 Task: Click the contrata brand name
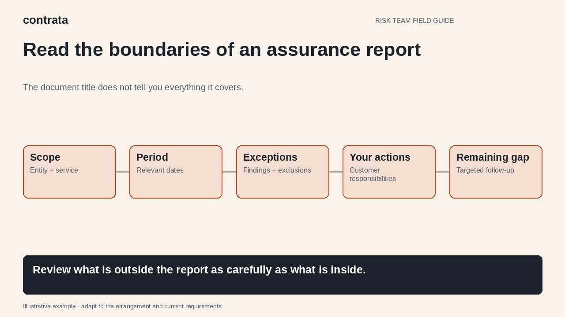(45, 20)
